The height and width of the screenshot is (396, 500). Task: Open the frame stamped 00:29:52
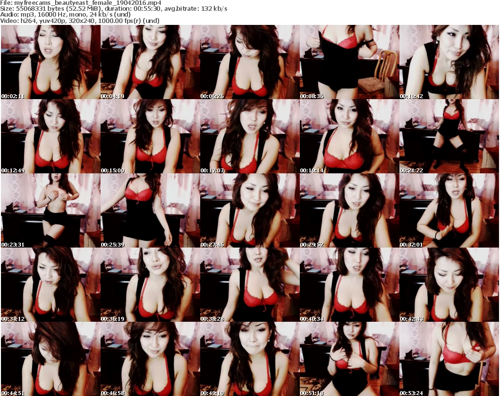tap(349, 210)
